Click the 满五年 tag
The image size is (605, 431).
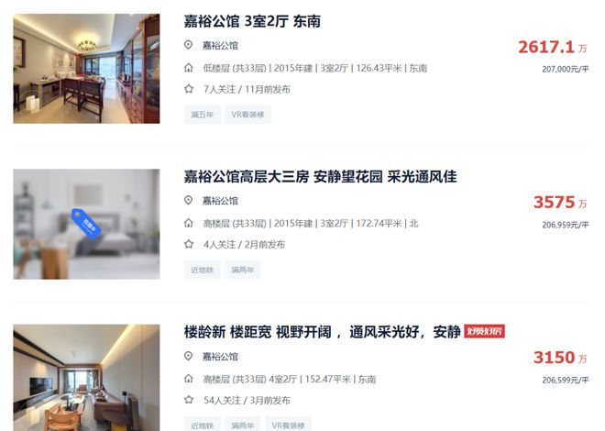pyautogui.click(x=203, y=115)
